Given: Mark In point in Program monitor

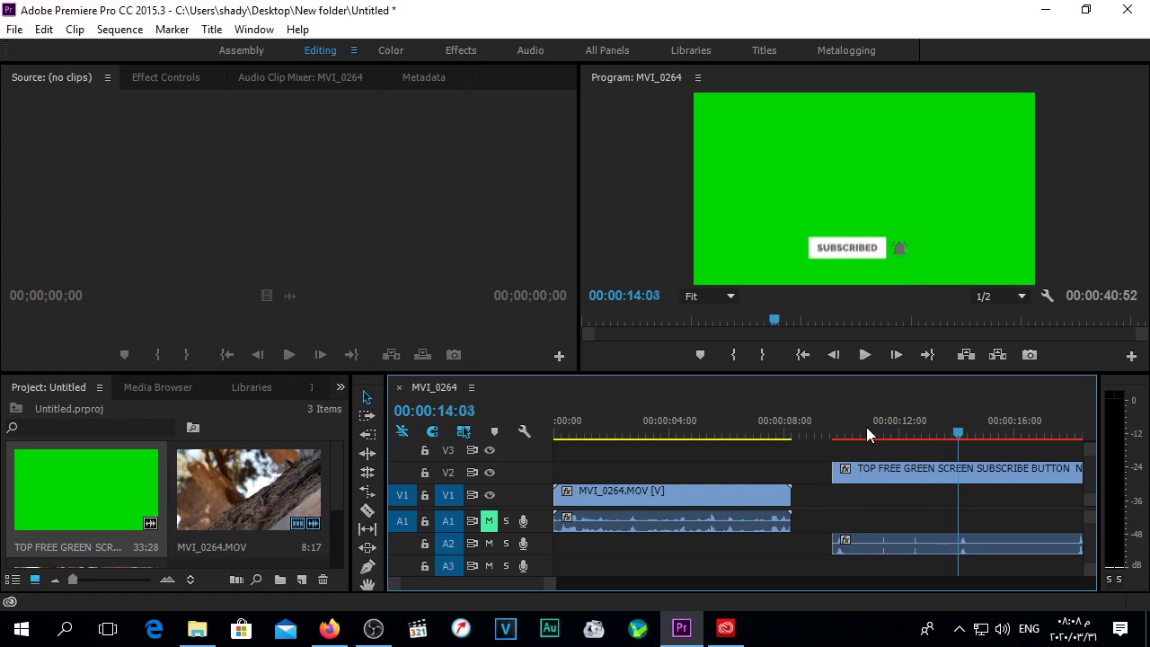Looking at the screenshot, I should pos(733,355).
